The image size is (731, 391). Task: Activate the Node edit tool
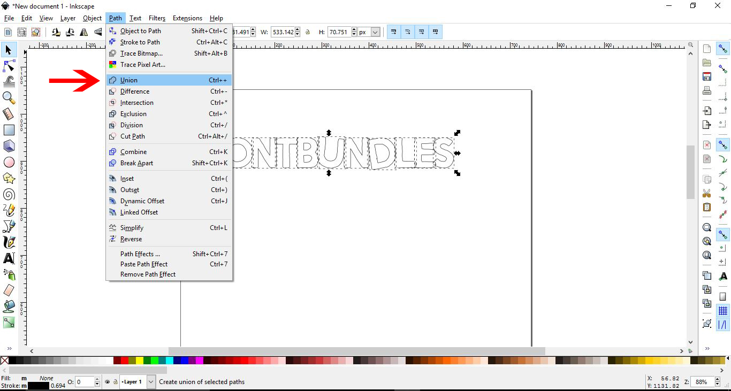click(x=9, y=66)
